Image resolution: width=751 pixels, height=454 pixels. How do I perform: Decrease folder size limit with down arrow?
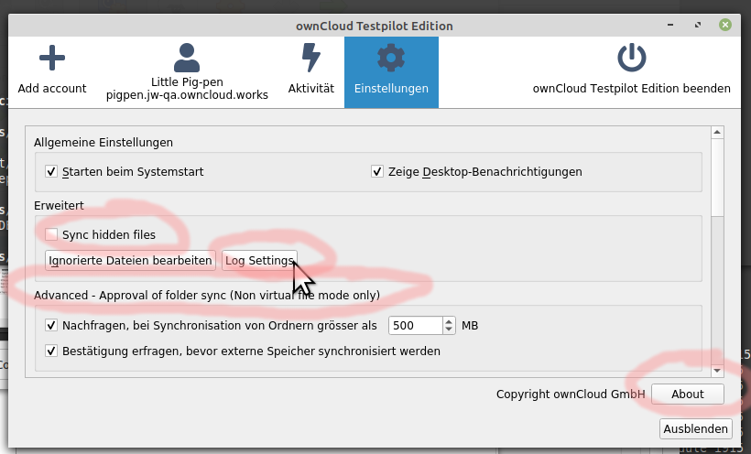click(449, 330)
